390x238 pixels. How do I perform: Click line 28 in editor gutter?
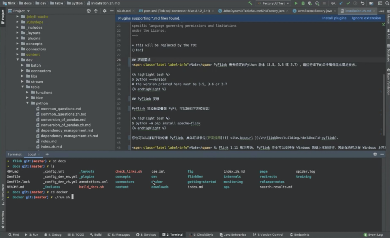pos(119,60)
